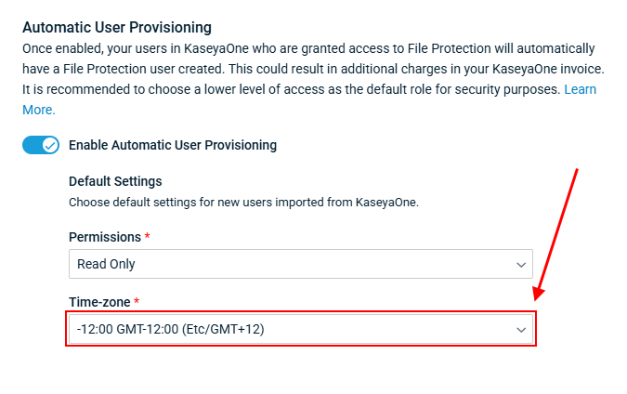Click the 'Read Only' selected value text
627x394 pixels.
[106, 264]
